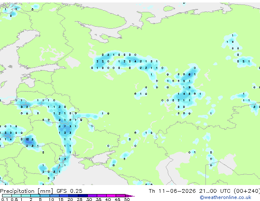This screenshot has height=201, width=260.
Task: Select the navy swatch between 25 and 30
Action: click(83, 196)
